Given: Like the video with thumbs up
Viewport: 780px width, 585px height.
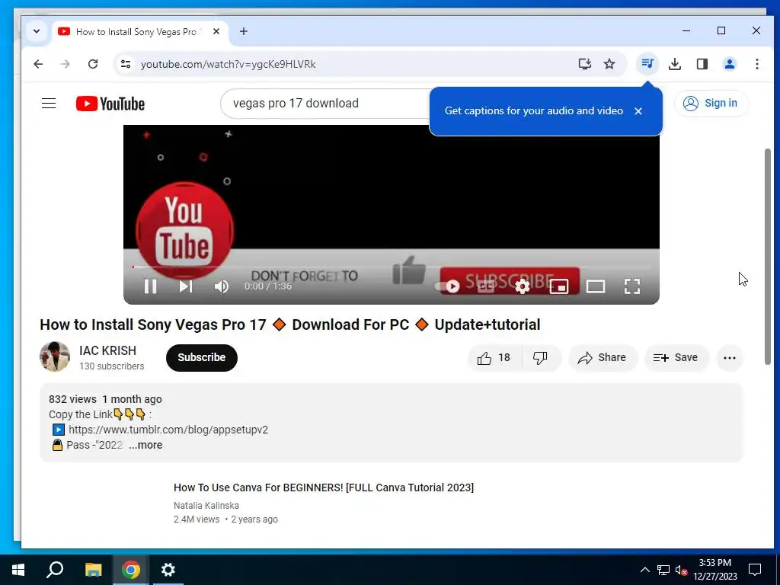Looking at the screenshot, I should (x=494, y=358).
